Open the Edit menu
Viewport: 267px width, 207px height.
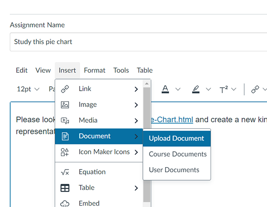tap(22, 70)
